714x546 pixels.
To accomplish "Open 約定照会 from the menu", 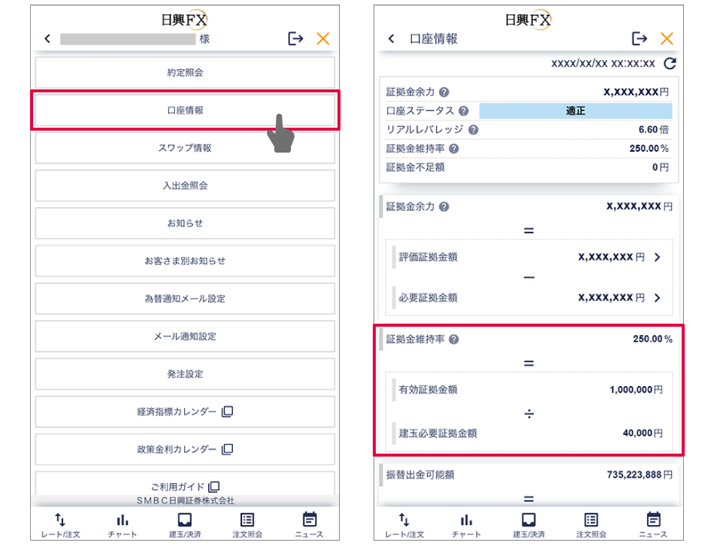I will click(x=185, y=73).
